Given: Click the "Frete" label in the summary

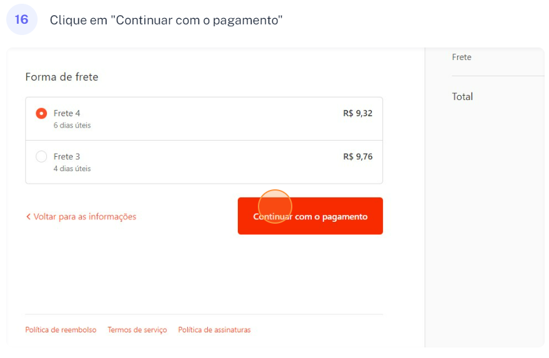Looking at the screenshot, I should (x=461, y=57).
